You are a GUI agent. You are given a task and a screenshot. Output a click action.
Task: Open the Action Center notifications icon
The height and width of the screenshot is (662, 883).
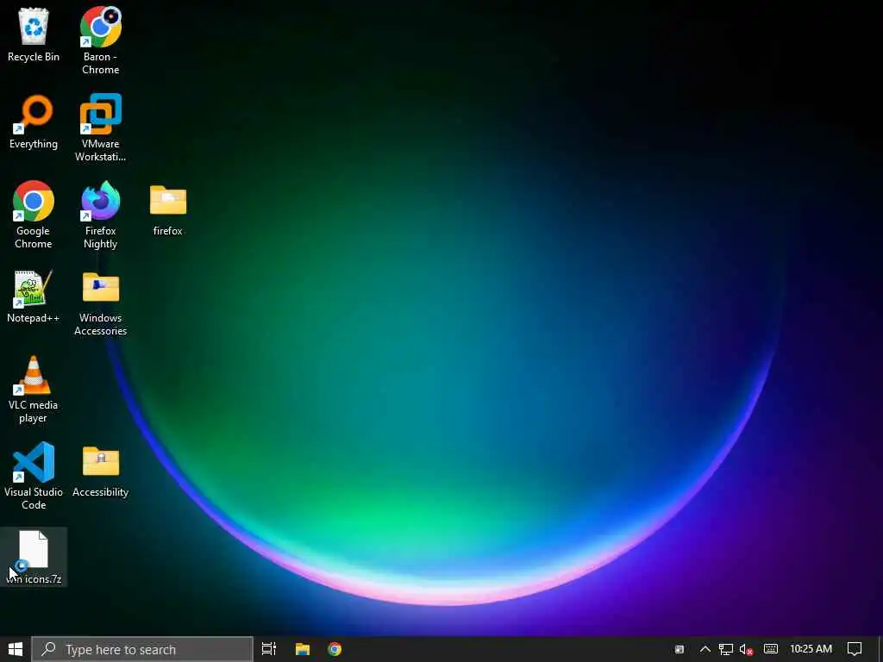[x=855, y=649]
